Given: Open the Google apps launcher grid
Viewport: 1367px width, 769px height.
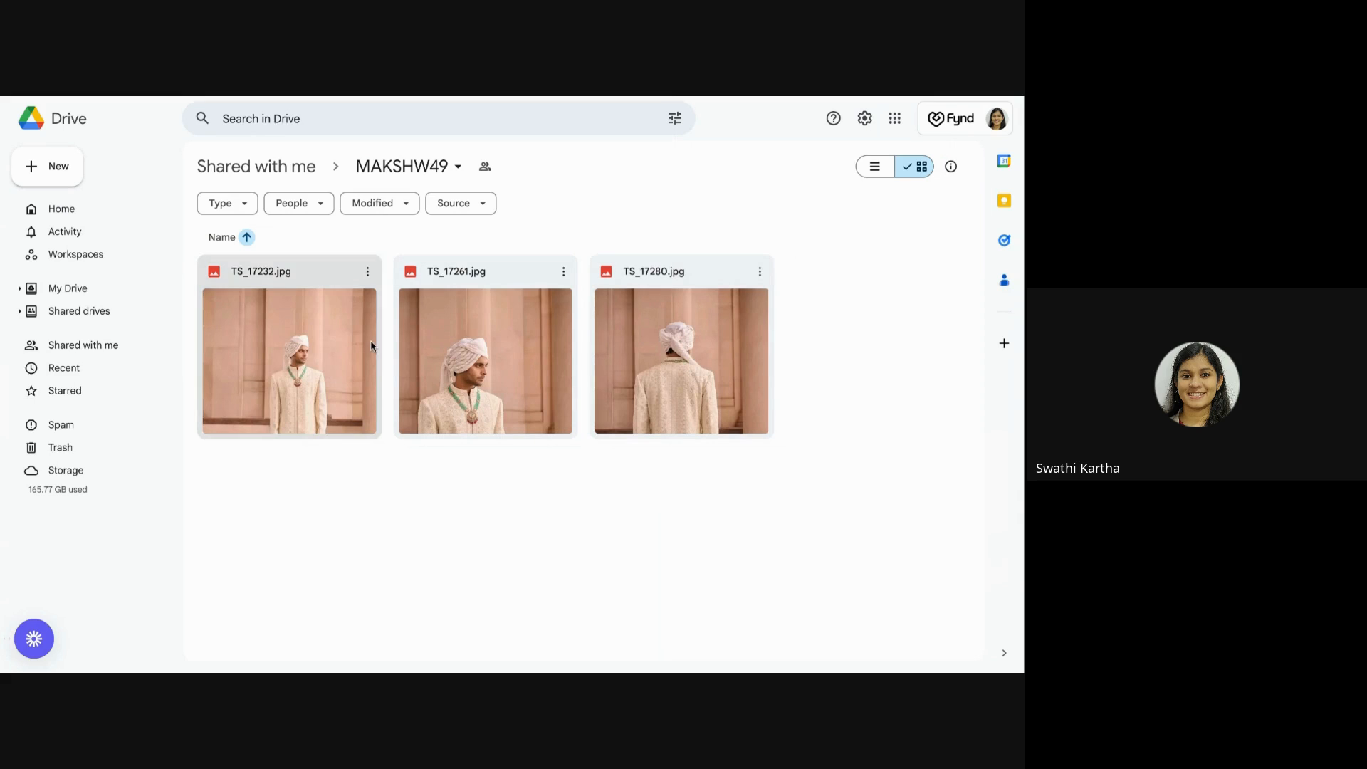Looking at the screenshot, I should coord(895,118).
